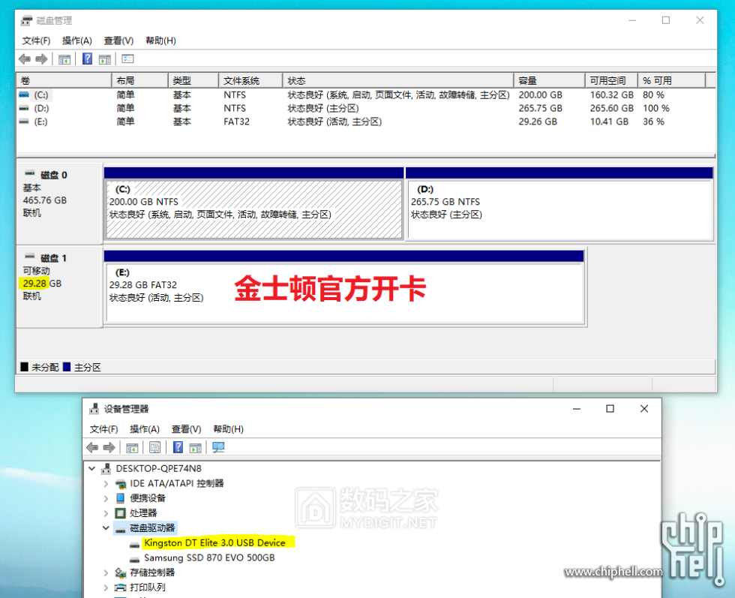Click the Forward arrow in Disk Management toolbar
Viewport: 735px width, 598px height.
pyautogui.click(x=42, y=59)
